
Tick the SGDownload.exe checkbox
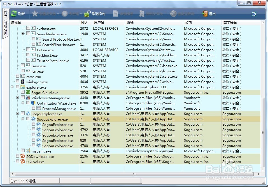[18, 156]
